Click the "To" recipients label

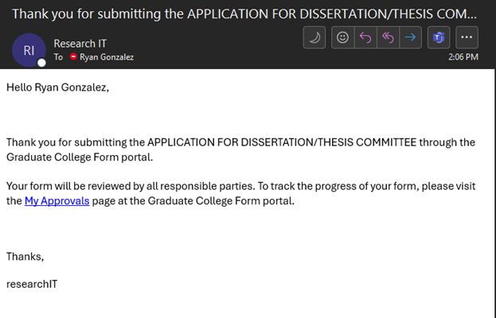(x=58, y=57)
